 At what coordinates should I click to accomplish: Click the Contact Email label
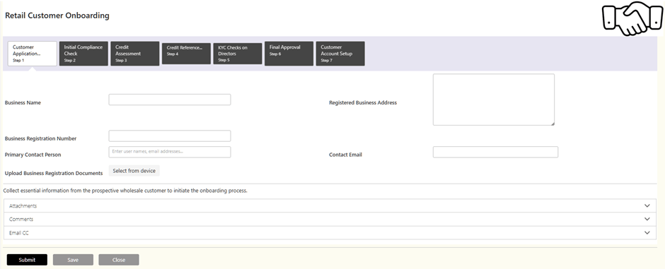click(346, 155)
